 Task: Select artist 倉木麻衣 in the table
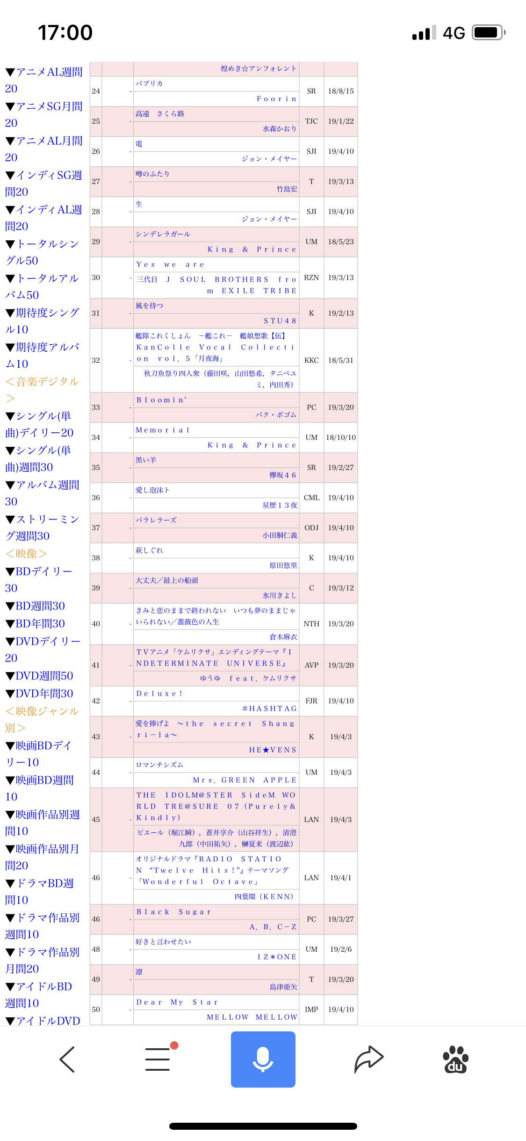(x=283, y=637)
